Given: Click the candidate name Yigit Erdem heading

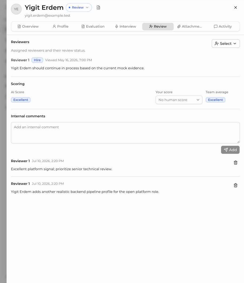Looking at the screenshot, I should [44, 7].
